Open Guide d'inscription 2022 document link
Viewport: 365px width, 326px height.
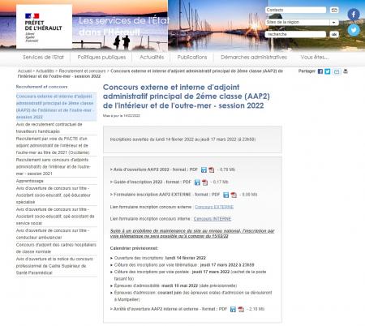pyautogui.click(x=150, y=182)
